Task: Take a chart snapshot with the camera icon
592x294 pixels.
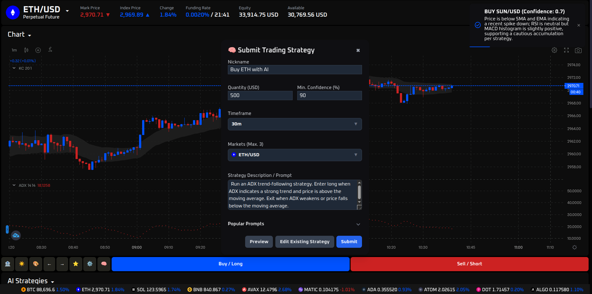Action: coord(578,50)
